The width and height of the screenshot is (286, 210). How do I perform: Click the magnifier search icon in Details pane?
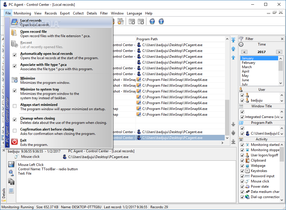tap(11, 173)
